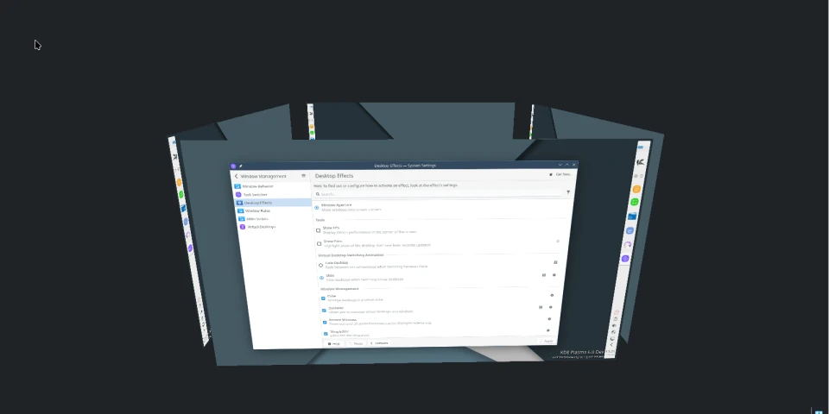
Task: Select the Desktop Effects sidebar item
Action: coord(259,203)
